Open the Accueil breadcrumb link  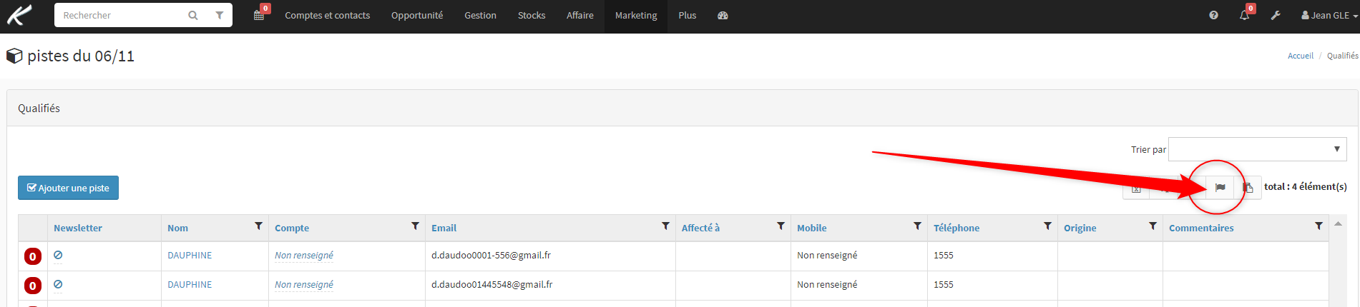pos(1300,56)
